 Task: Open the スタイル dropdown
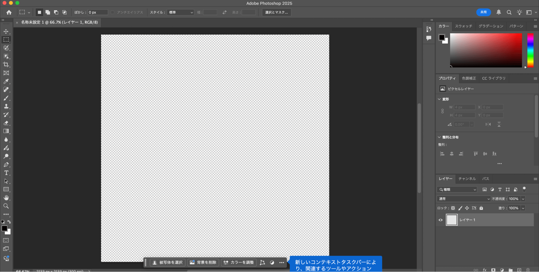(x=180, y=12)
